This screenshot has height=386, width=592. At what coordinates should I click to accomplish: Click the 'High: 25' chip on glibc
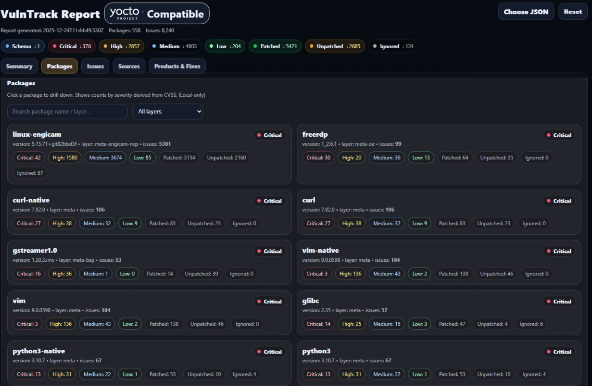pyautogui.click(x=352, y=324)
